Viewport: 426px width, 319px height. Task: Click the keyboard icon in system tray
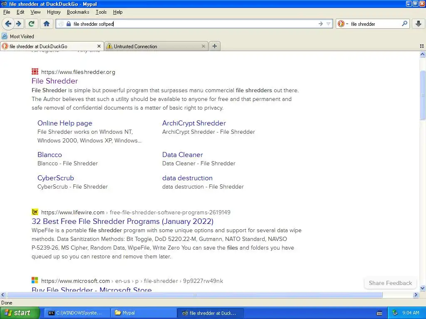(379, 313)
